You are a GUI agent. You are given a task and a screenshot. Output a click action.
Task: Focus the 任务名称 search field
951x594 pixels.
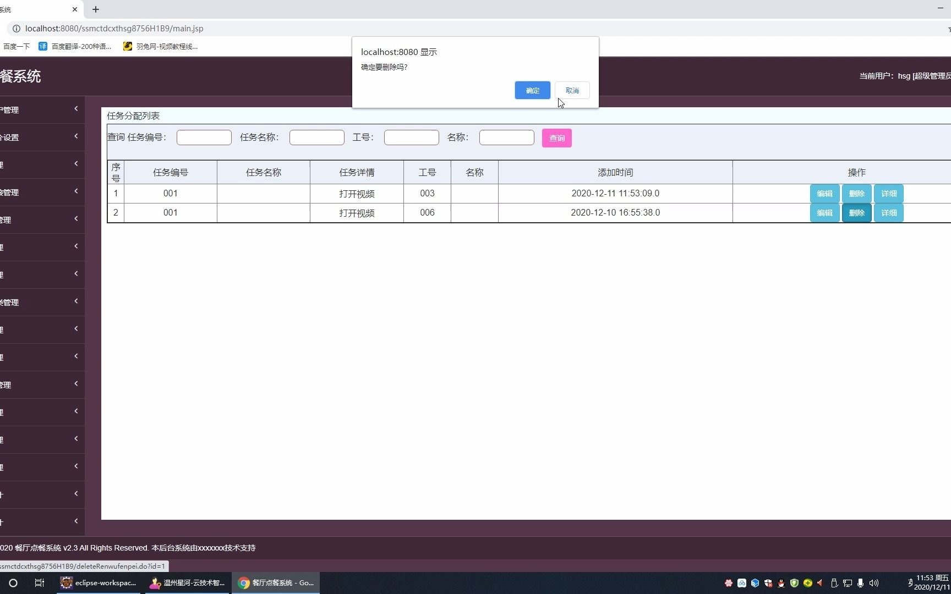point(316,137)
